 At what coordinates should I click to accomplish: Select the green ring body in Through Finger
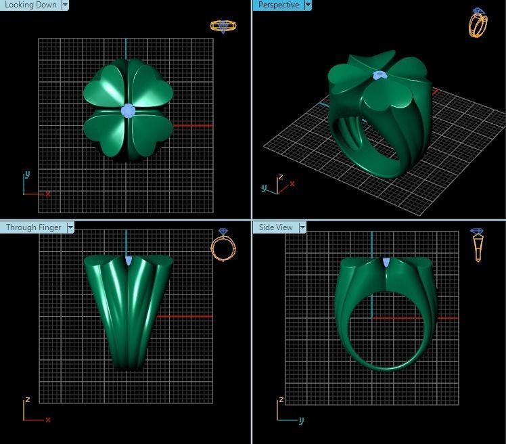[x=129, y=313]
